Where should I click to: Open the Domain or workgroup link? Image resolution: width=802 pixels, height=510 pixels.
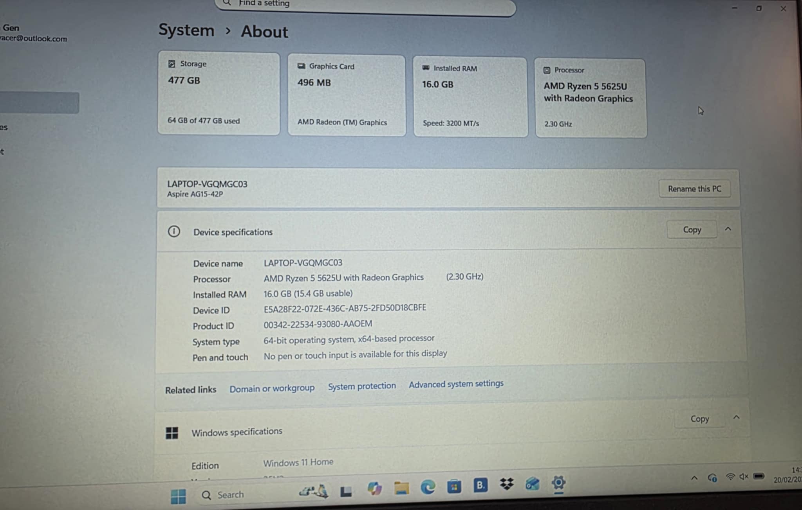click(x=272, y=388)
